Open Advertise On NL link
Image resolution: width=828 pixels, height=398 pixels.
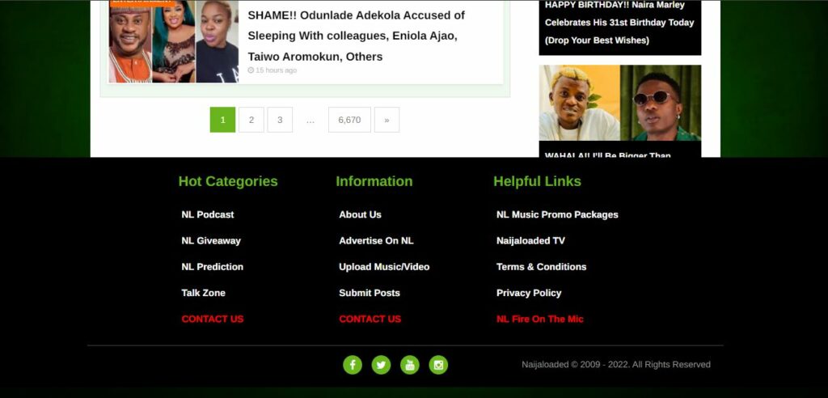pyautogui.click(x=376, y=240)
